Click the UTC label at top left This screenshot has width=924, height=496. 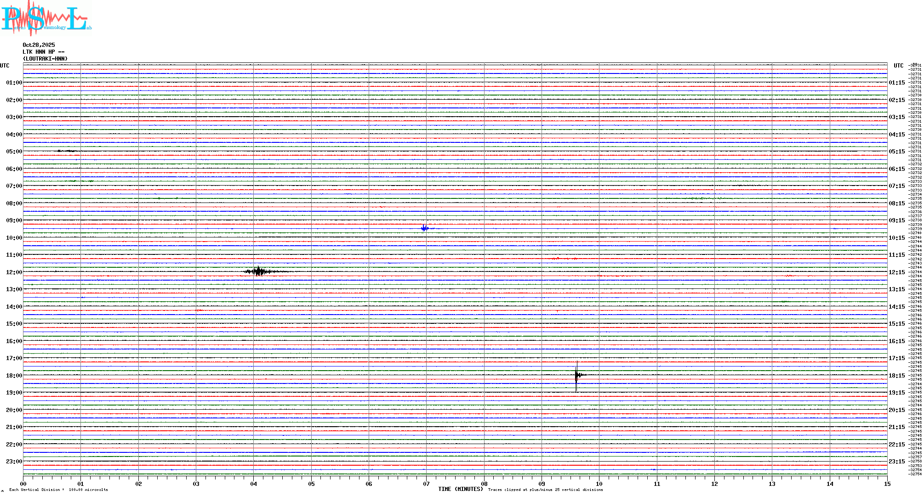click(x=5, y=66)
